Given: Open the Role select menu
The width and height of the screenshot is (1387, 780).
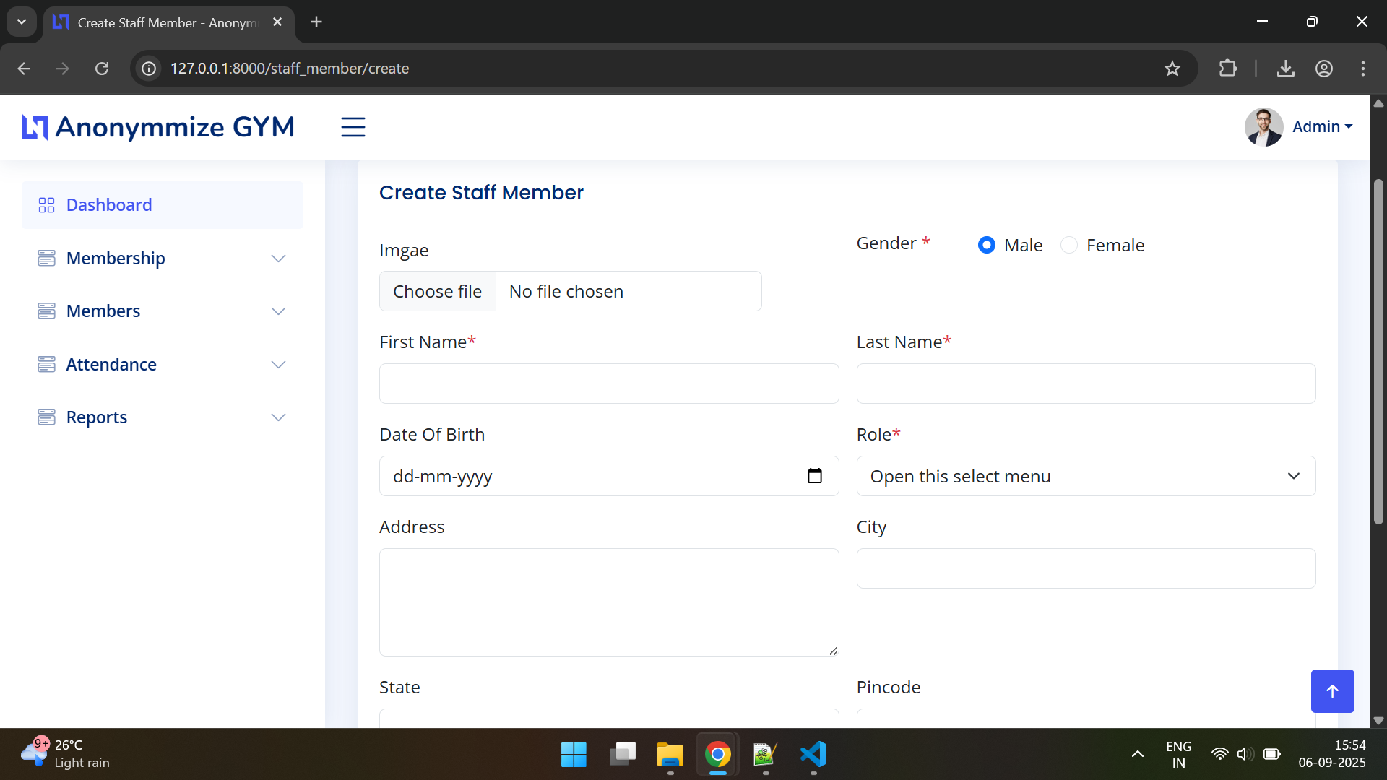Looking at the screenshot, I should point(1086,476).
